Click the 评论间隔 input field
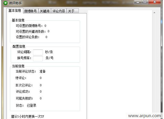The width and height of the screenshot is (164, 119). [x=38, y=52]
